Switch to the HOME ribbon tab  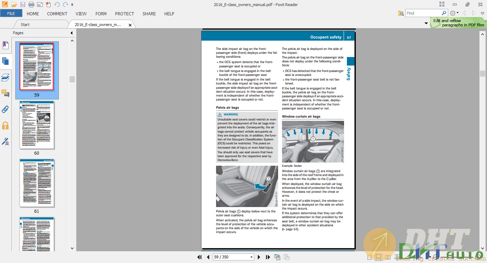coord(33,14)
